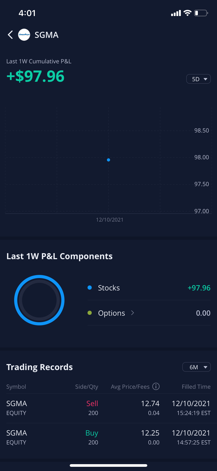Open the SGMA Sell trade record

108,408
